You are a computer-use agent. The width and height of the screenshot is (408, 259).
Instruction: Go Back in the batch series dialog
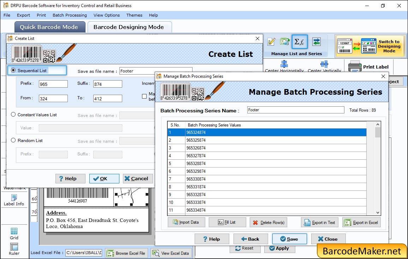click(x=250, y=239)
